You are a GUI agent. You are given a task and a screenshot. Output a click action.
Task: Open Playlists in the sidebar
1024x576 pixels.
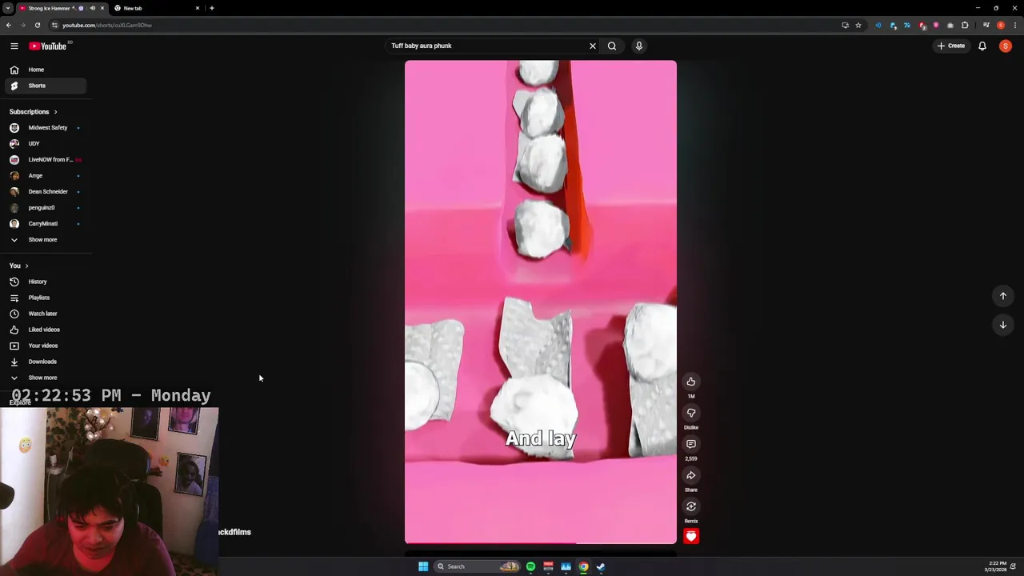tap(44, 298)
